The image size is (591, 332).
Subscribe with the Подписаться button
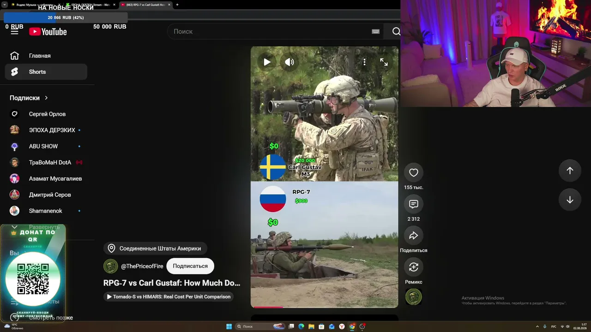[x=190, y=266]
